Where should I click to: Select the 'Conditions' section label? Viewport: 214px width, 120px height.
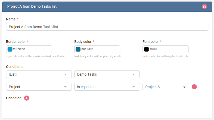15,67
